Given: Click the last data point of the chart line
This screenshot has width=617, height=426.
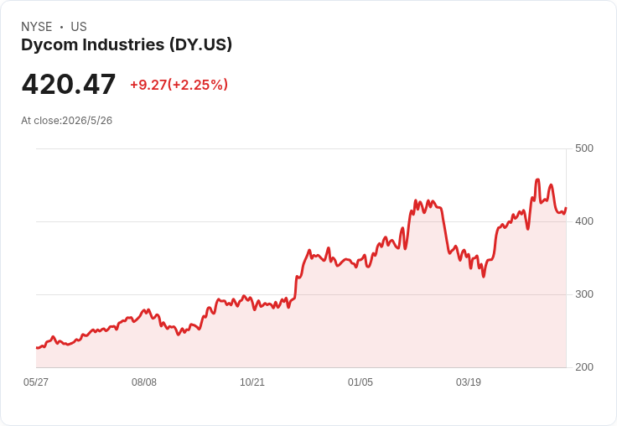Looking at the screenshot, I should (566, 208).
